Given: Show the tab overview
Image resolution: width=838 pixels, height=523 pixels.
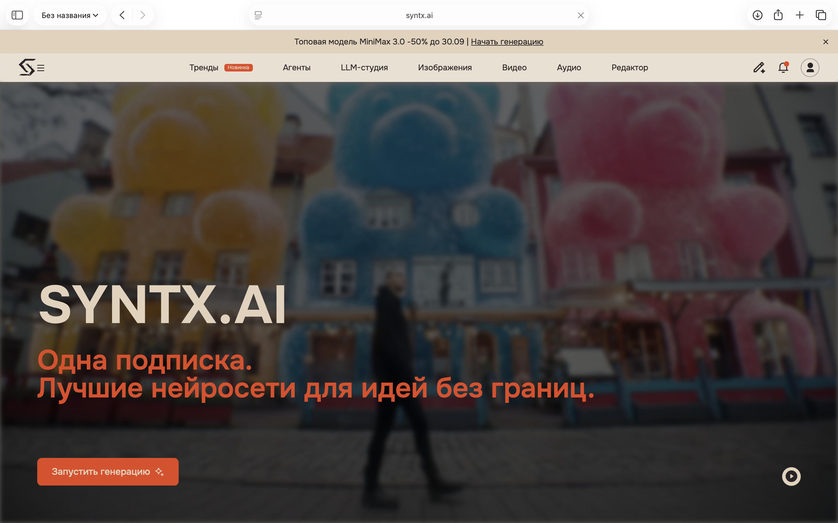Looking at the screenshot, I should tap(821, 15).
